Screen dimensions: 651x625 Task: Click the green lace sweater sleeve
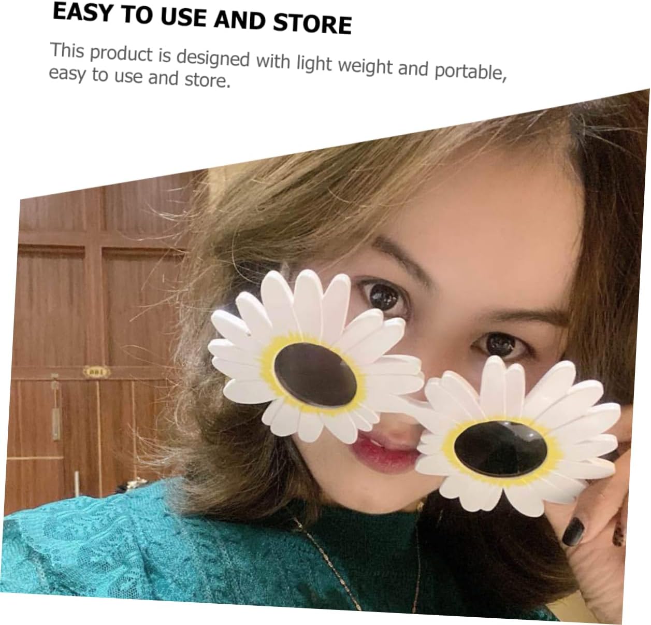[x=104, y=560]
